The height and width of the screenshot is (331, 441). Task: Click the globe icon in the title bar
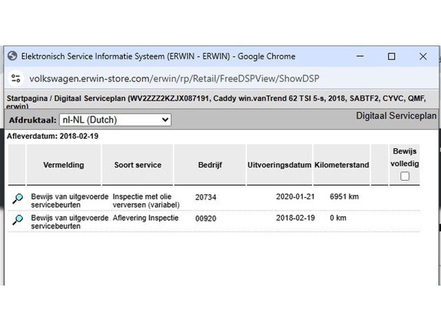12,56
